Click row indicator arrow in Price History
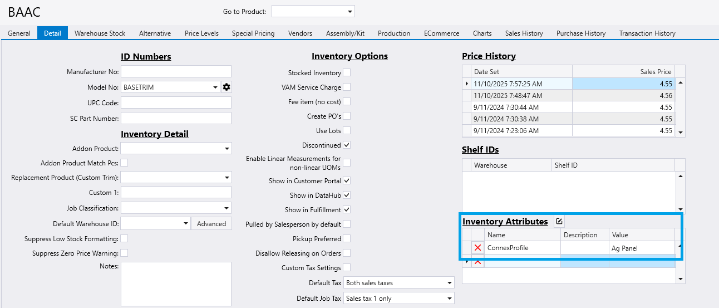 pyautogui.click(x=467, y=84)
